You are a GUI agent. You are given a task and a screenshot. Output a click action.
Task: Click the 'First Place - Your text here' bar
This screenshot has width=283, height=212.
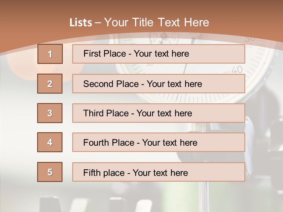pos(159,54)
